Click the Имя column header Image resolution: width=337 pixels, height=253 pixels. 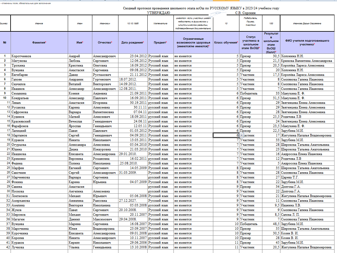(80, 43)
